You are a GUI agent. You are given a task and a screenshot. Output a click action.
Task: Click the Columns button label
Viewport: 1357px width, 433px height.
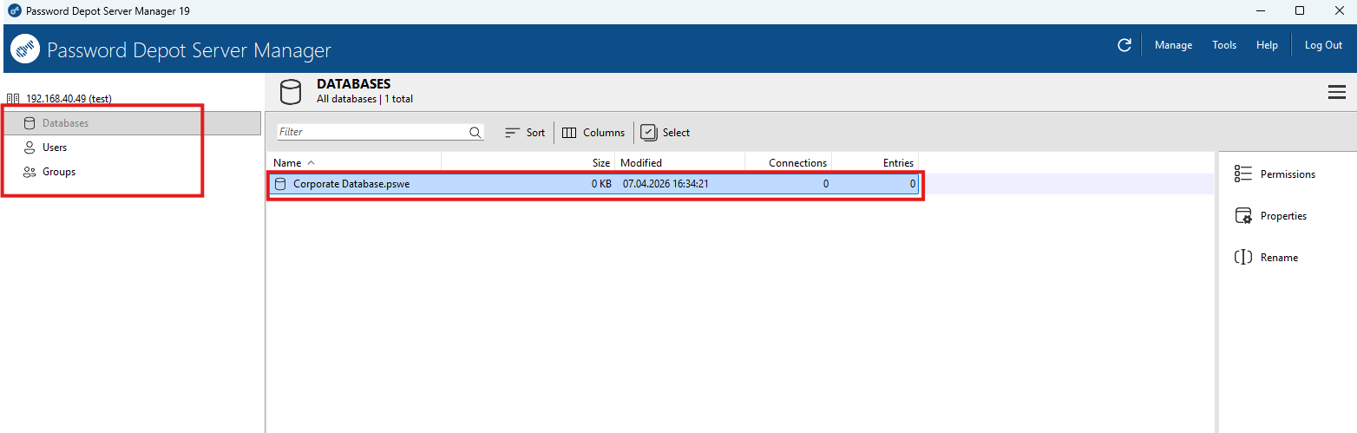click(x=604, y=133)
